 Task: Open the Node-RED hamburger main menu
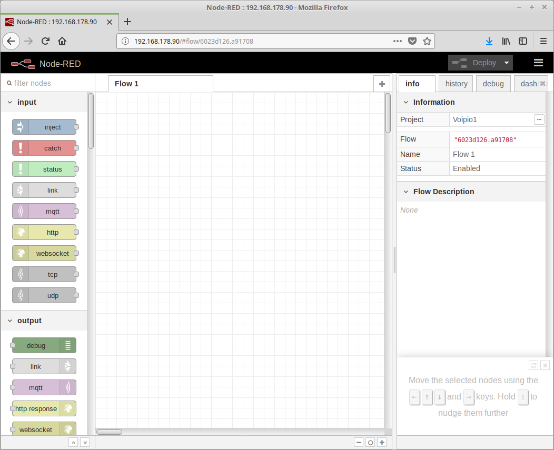538,63
